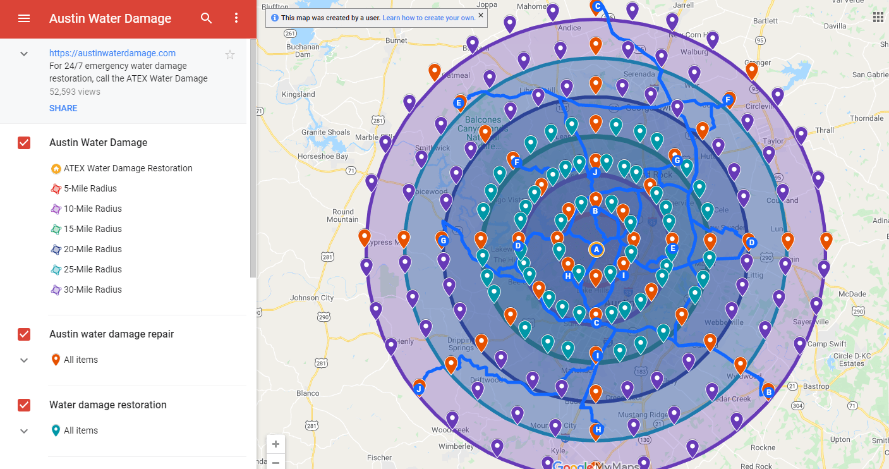Viewport: 889px width, 469px height.
Task: Click the info icon in map notice
Action: pos(275,18)
